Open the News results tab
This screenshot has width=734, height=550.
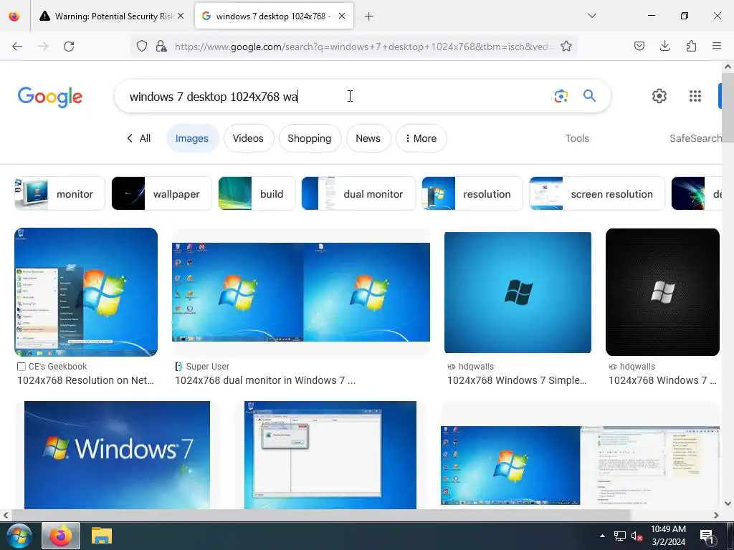pyautogui.click(x=368, y=138)
